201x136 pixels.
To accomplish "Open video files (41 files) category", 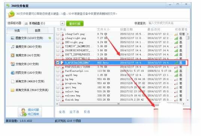I will click(x=29, y=55).
